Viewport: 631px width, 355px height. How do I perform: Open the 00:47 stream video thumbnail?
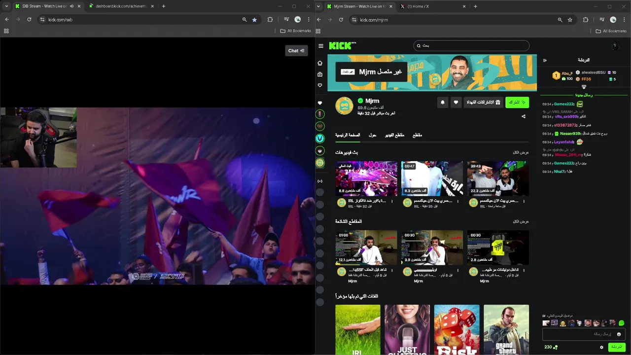432,178
